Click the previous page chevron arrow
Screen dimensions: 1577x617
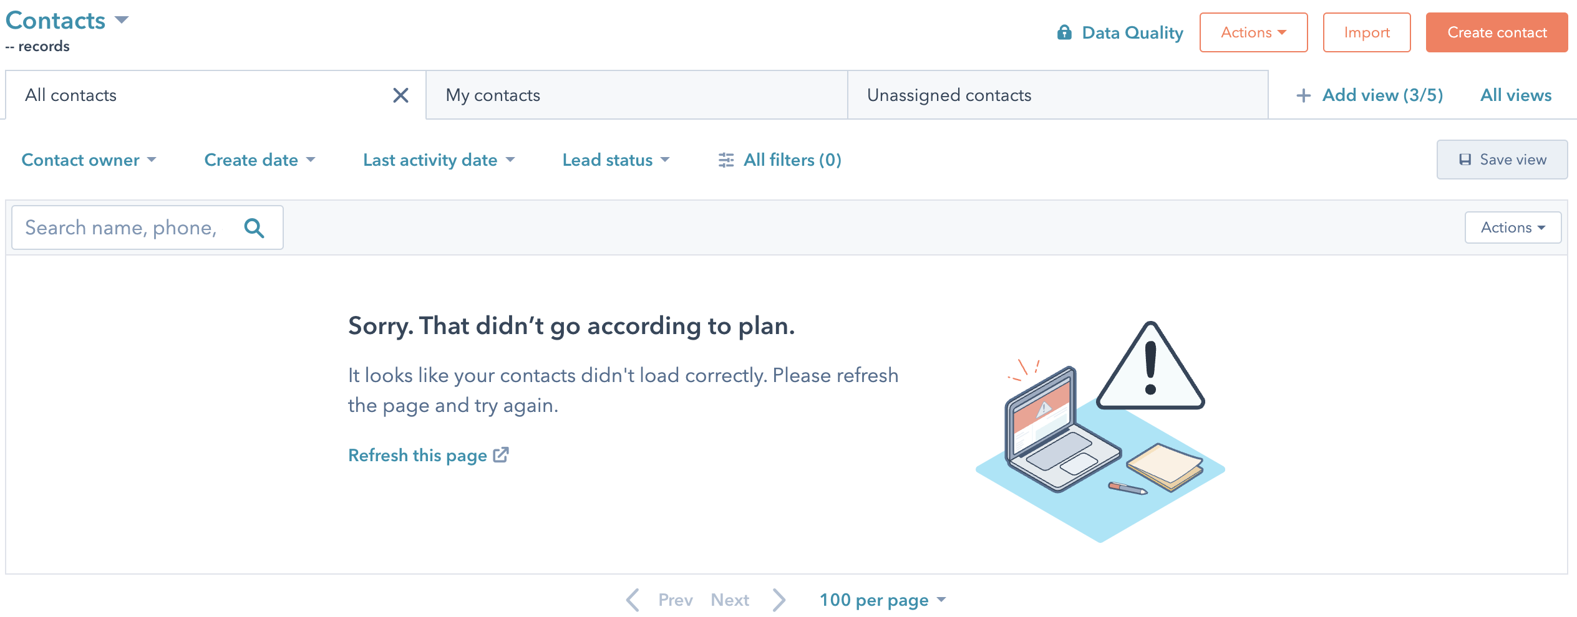633,600
